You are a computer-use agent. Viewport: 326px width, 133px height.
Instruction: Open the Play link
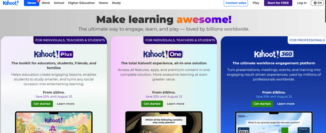pos(256,3)
